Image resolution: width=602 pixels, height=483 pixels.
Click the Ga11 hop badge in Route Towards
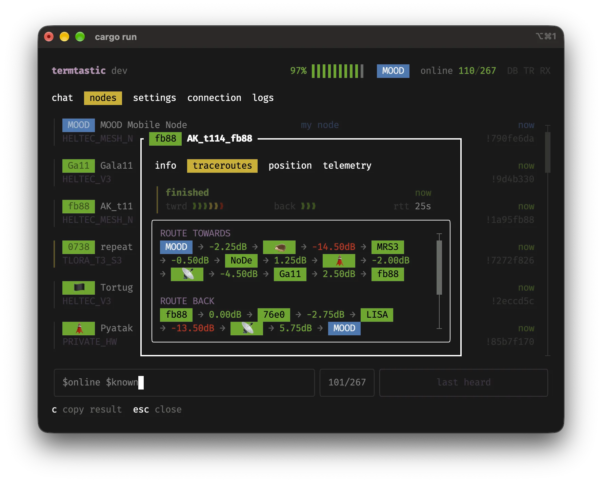pos(290,274)
